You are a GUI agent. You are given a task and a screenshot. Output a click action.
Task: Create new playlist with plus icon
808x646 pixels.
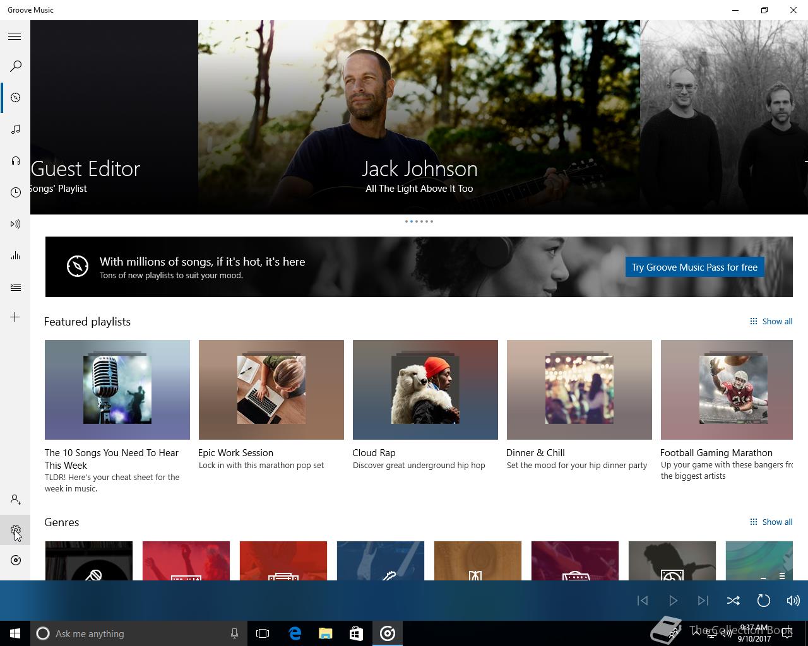pos(15,317)
